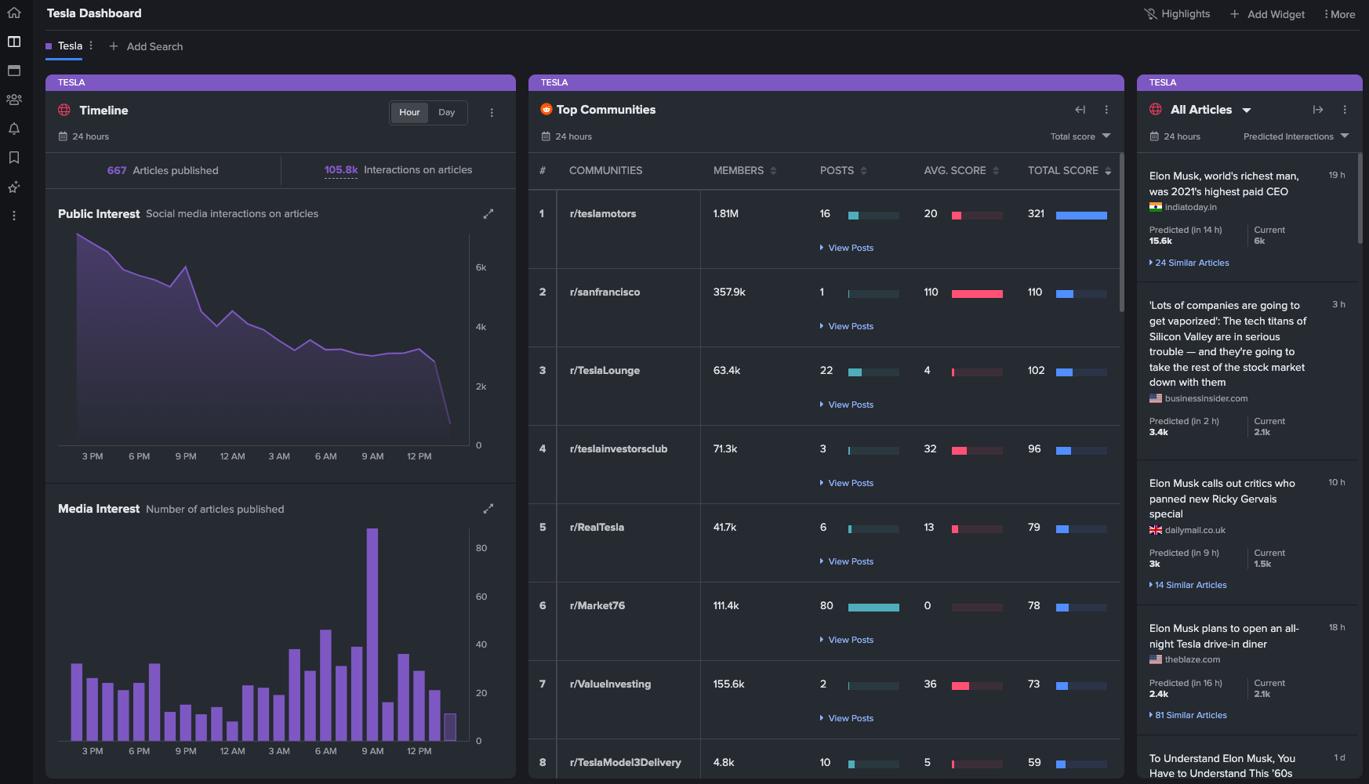
Task: Open the sidebar three-dot overflow menu
Action: (14, 216)
